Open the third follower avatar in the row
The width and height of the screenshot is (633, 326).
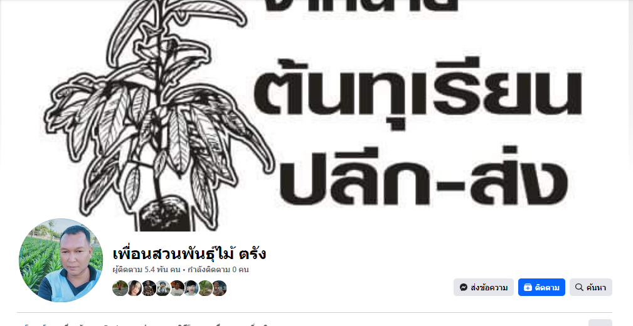149,288
